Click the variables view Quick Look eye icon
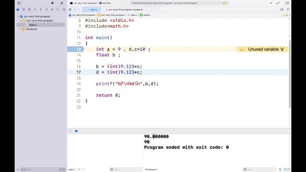This screenshot has height=172, width=306. click(79, 170)
